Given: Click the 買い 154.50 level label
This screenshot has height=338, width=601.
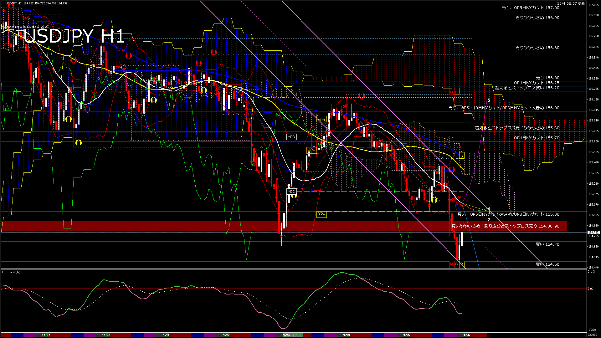Looking at the screenshot, I should [x=547, y=264].
